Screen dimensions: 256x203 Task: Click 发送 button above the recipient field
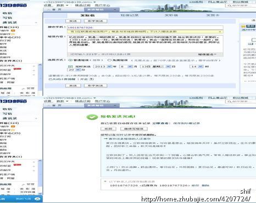click(x=73, y=21)
